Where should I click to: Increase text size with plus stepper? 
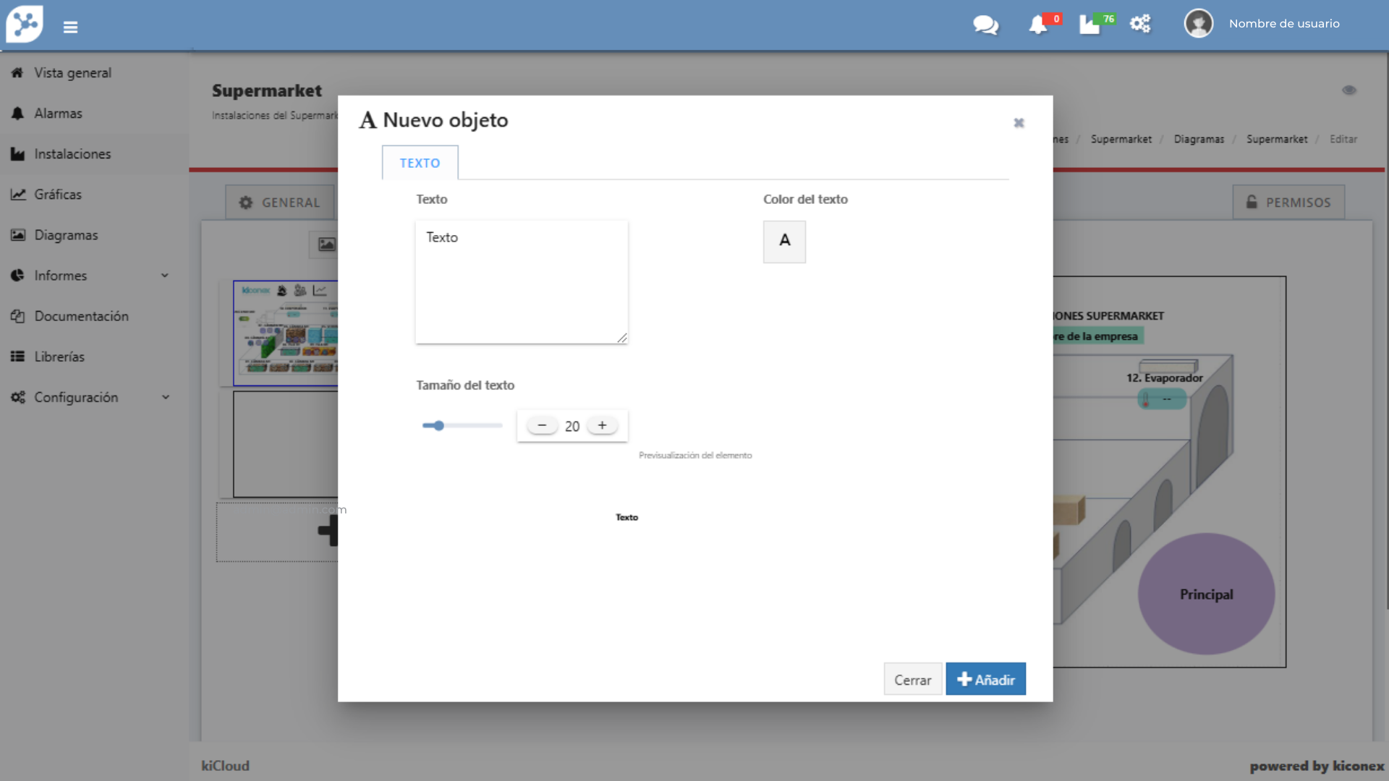602,426
